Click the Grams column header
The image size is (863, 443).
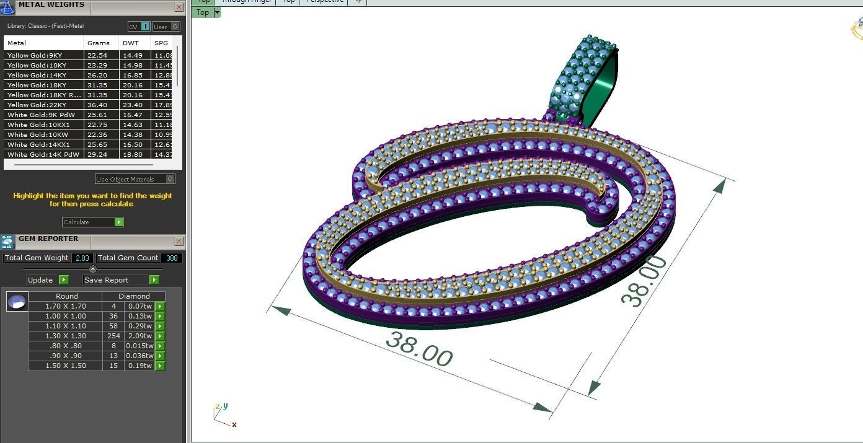(x=102, y=43)
